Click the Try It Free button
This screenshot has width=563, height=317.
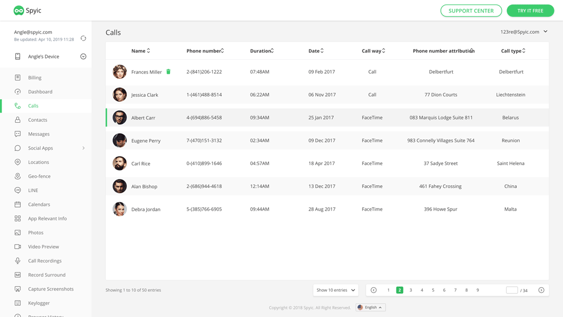(x=530, y=11)
